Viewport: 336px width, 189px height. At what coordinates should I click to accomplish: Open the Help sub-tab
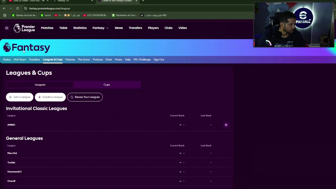tap(128, 60)
